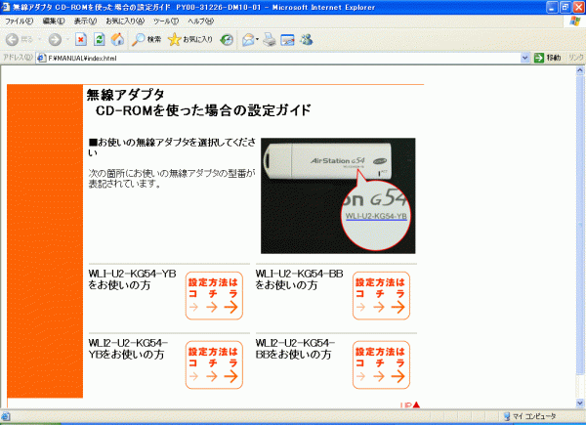Expand the address bar dropdown list
586x425 pixels.
click(524, 58)
